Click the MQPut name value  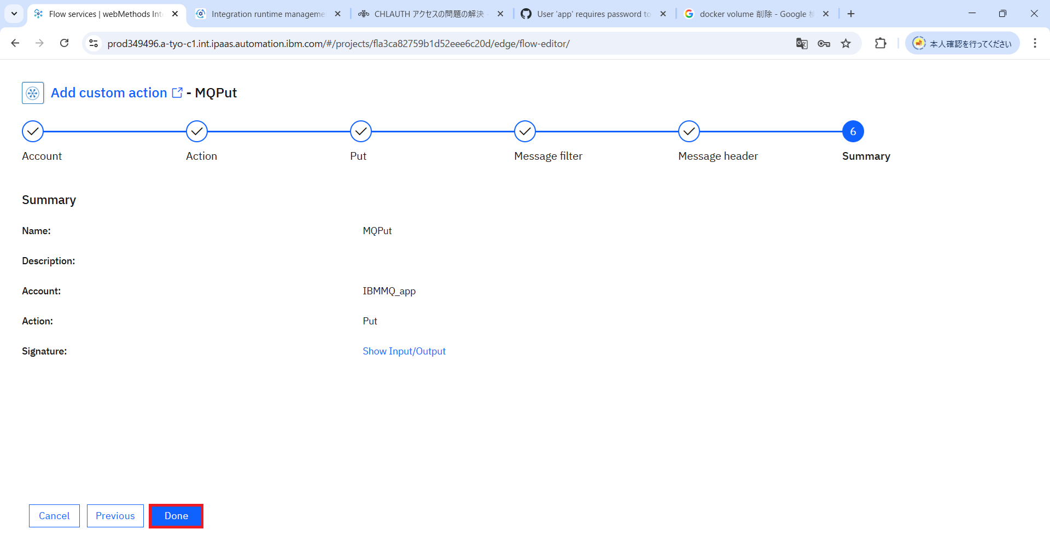pos(377,231)
